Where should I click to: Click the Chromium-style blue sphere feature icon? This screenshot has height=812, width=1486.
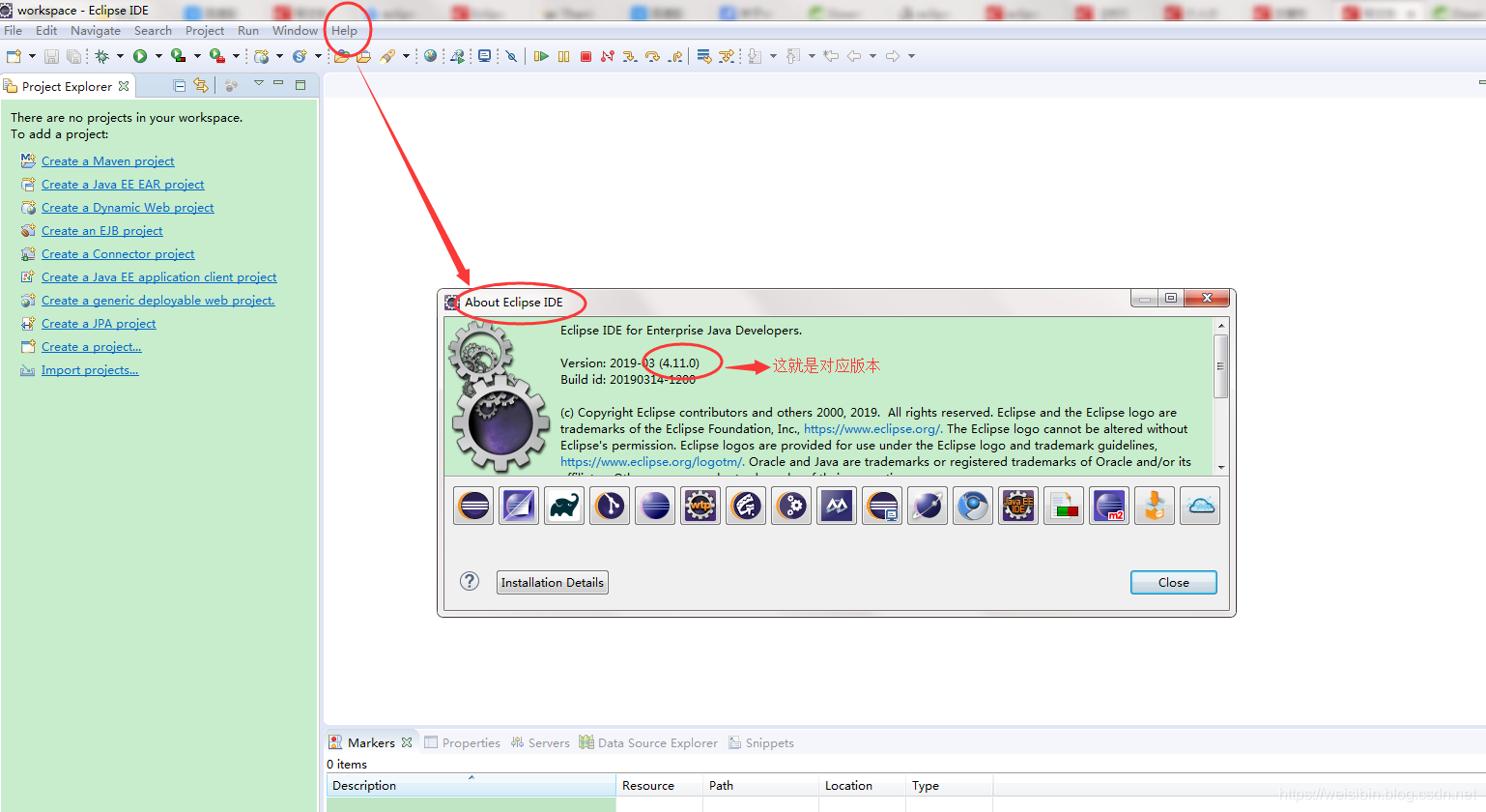pos(973,506)
